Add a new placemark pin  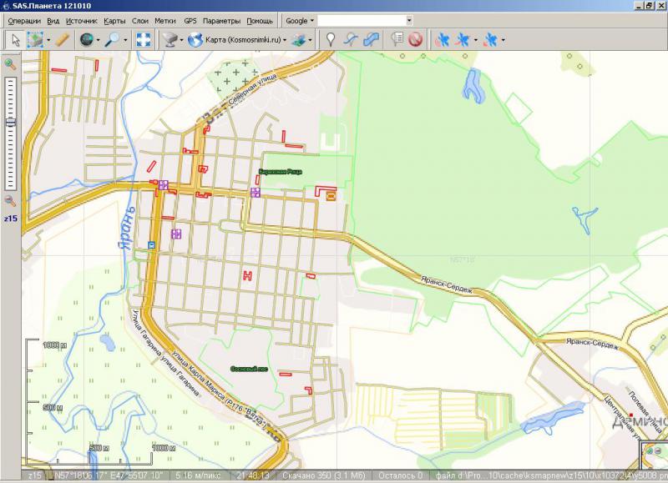pyautogui.click(x=331, y=38)
